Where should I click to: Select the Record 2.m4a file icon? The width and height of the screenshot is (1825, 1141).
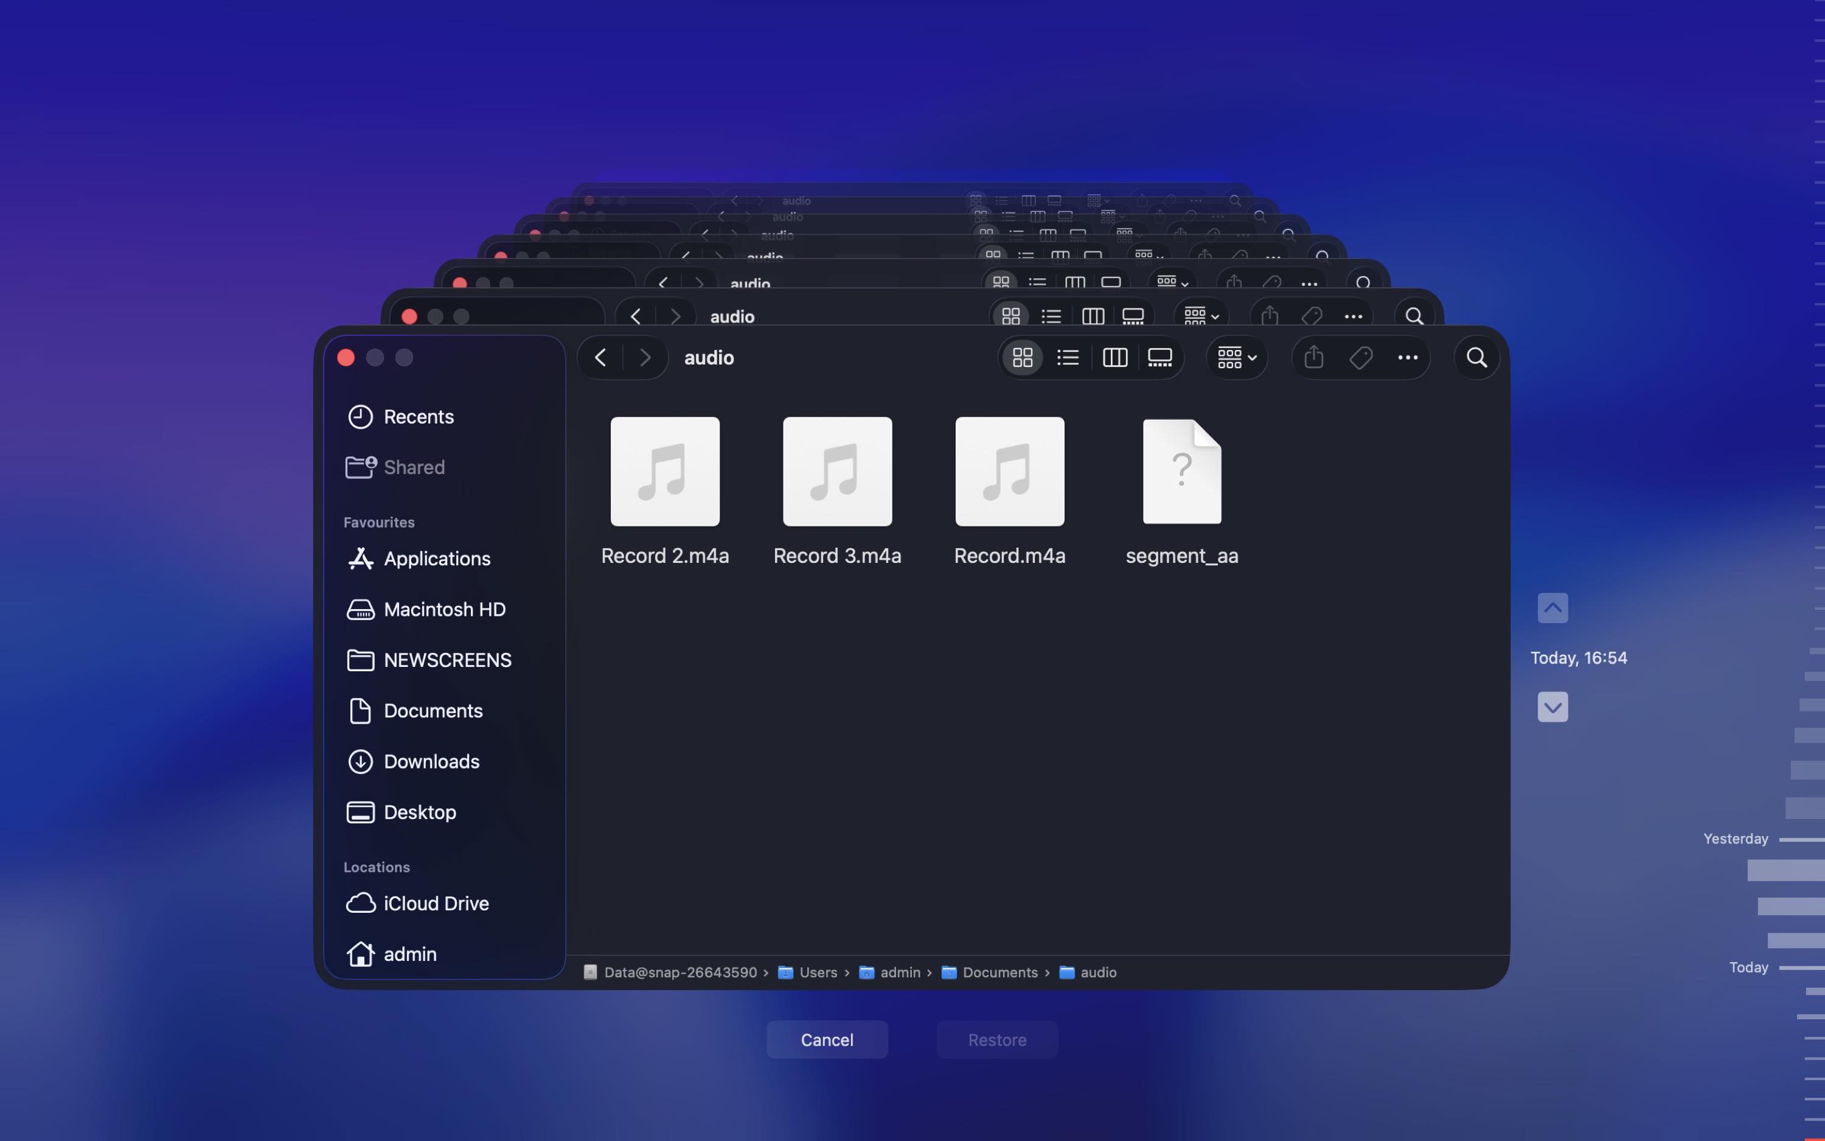coord(664,471)
